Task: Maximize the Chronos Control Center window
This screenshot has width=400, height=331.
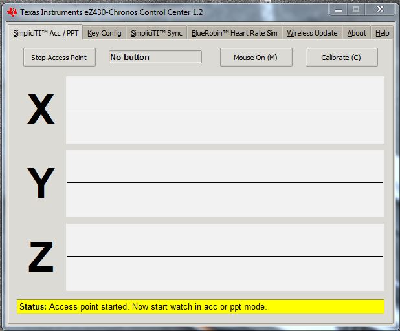Action: [x=356, y=10]
